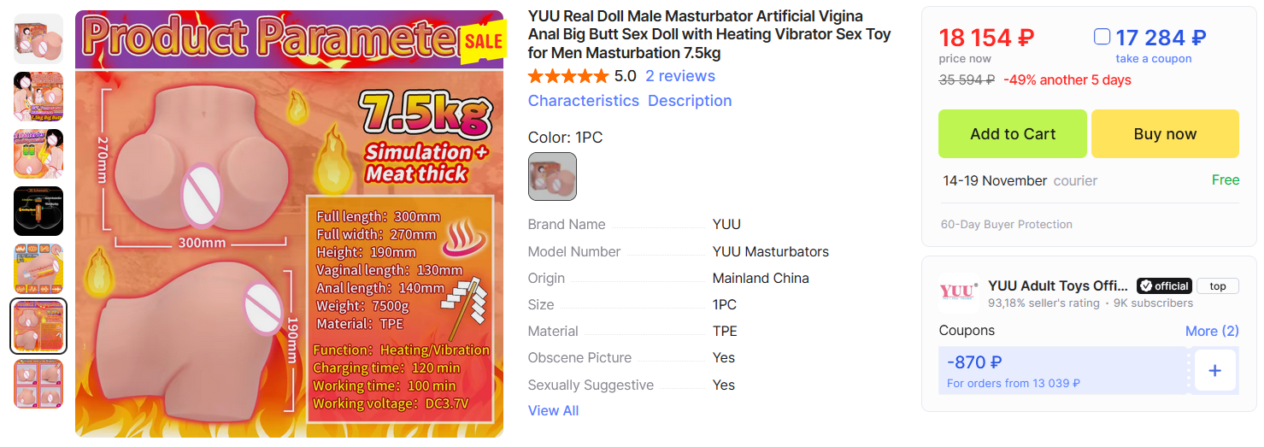Click the official verified badge
The height and width of the screenshot is (447, 1264).
point(1163,286)
